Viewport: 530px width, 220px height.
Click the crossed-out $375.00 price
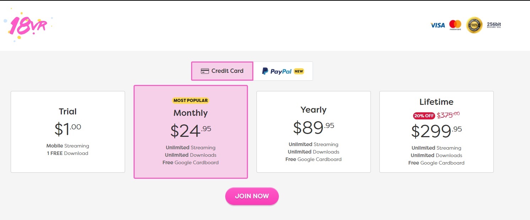(x=448, y=114)
